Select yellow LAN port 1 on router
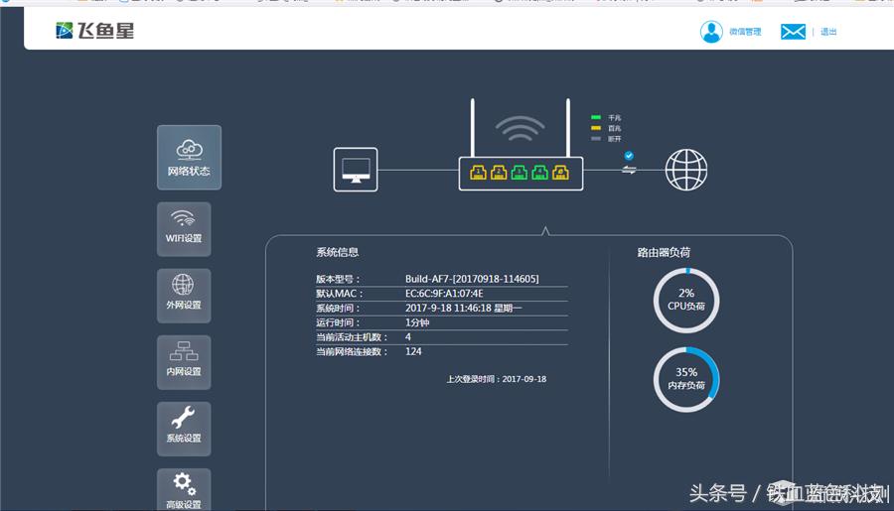The height and width of the screenshot is (511, 894). 478,172
